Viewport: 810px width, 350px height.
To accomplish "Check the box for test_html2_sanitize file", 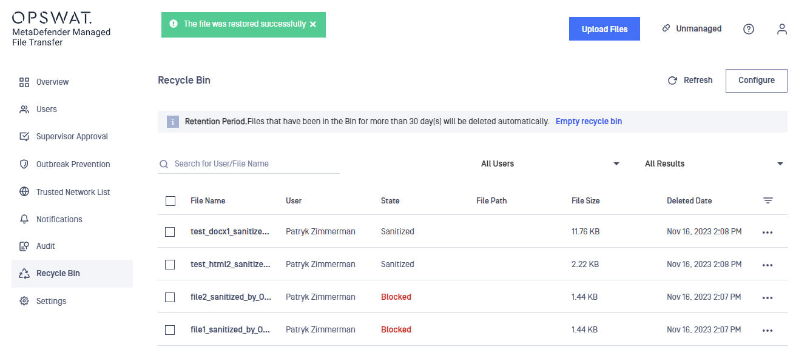I will point(170,265).
